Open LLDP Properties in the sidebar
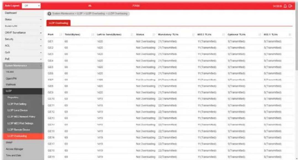The image size is (298, 160). (x=13, y=98)
